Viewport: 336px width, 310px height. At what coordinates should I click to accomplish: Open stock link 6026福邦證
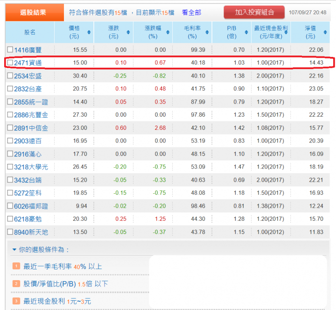click(31, 206)
